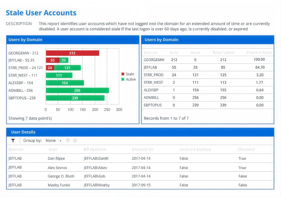The height and width of the screenshot is (197, 281).
Task: Select Dan Rippe's row in User Details
Action: pos(140,158)
